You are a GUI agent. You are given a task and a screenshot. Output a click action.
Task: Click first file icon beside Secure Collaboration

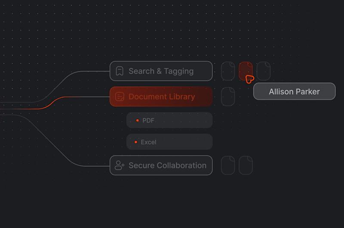tap(228, 165)
